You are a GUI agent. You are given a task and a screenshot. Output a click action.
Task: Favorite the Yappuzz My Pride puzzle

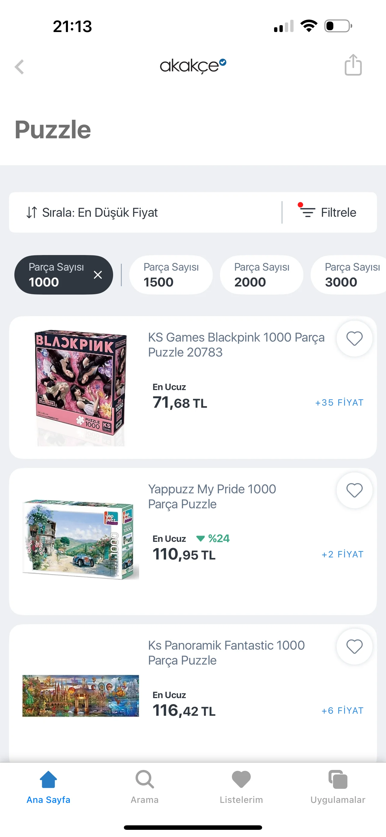354,490
